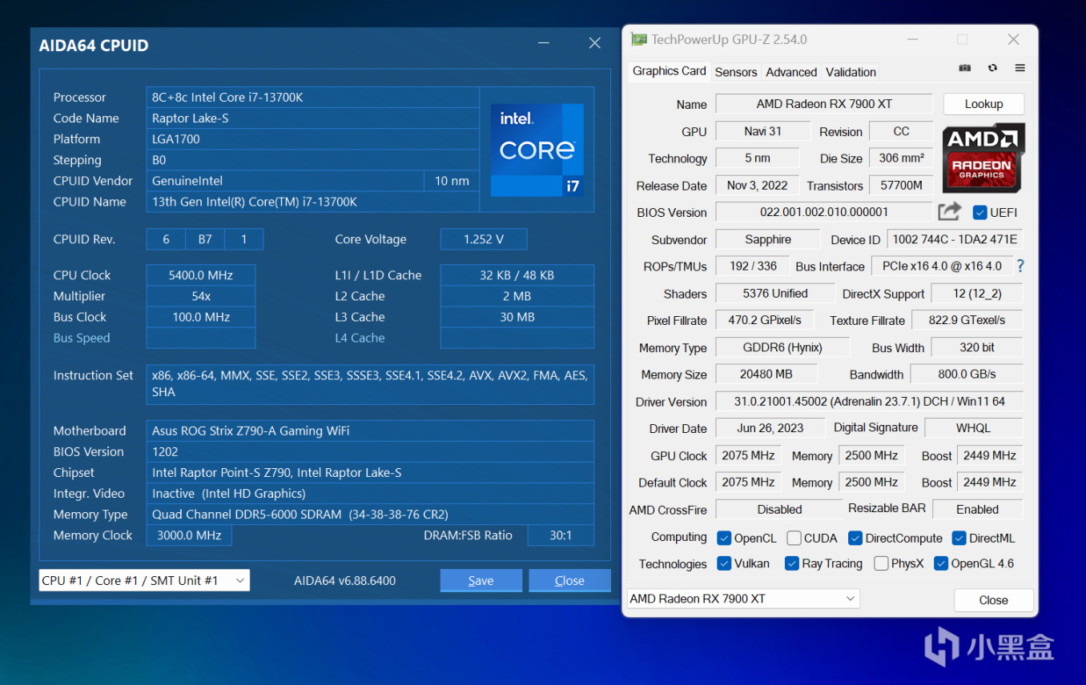Enable the PhysX checkbox
This screenshot has height=685, width=1086.
pos(881,563)
